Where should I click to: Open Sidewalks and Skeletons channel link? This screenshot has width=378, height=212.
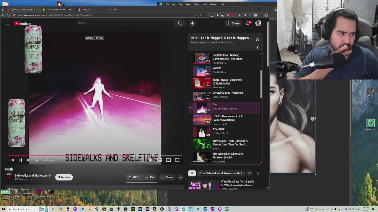pyautogui.click(x=31, y=175)
